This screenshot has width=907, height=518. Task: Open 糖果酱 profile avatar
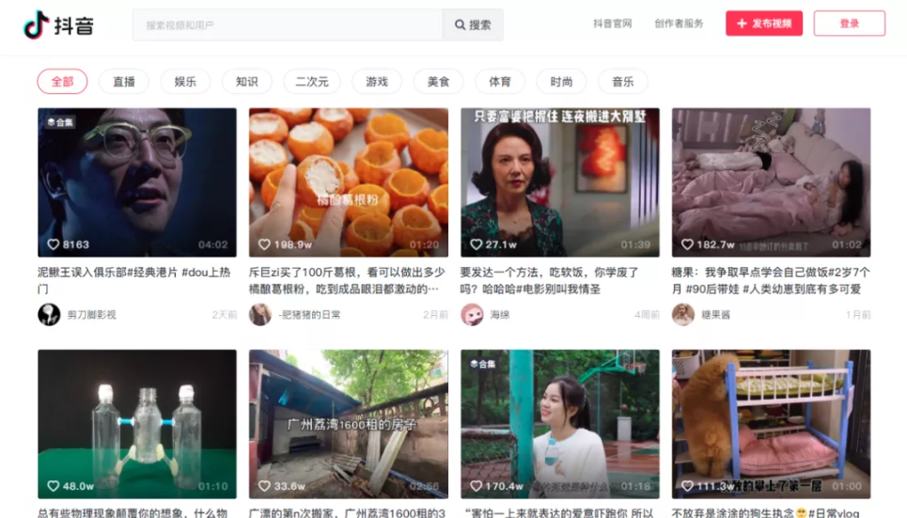tap(683, 315)
